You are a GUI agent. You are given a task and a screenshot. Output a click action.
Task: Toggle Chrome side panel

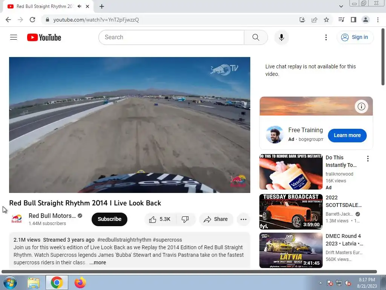(354, 20)
